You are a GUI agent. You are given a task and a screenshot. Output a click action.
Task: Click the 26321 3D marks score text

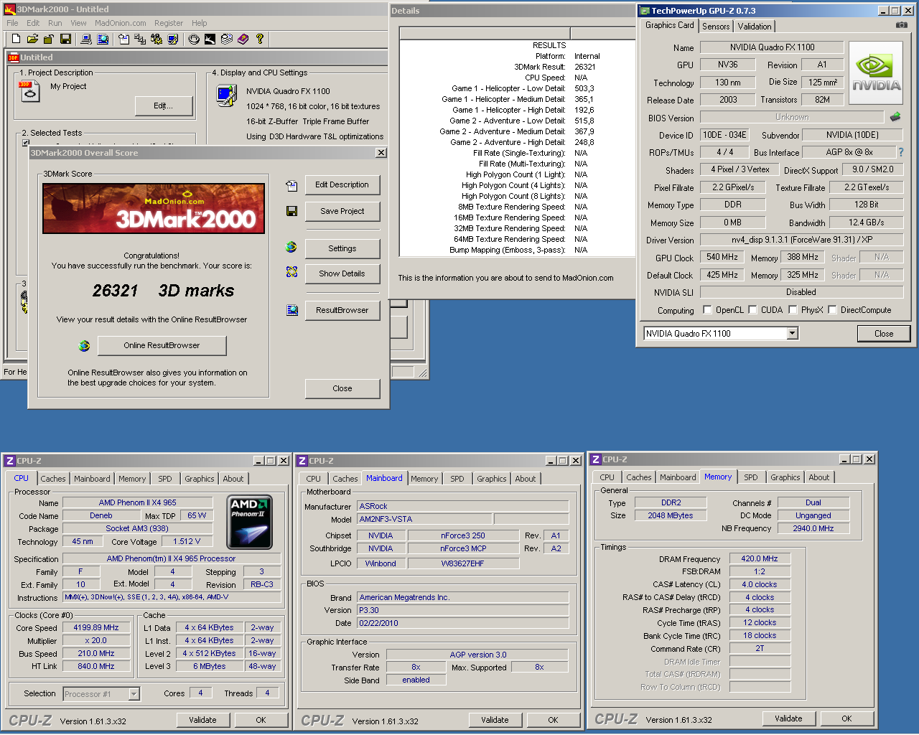pyautogui.click(x=163, y=291)
